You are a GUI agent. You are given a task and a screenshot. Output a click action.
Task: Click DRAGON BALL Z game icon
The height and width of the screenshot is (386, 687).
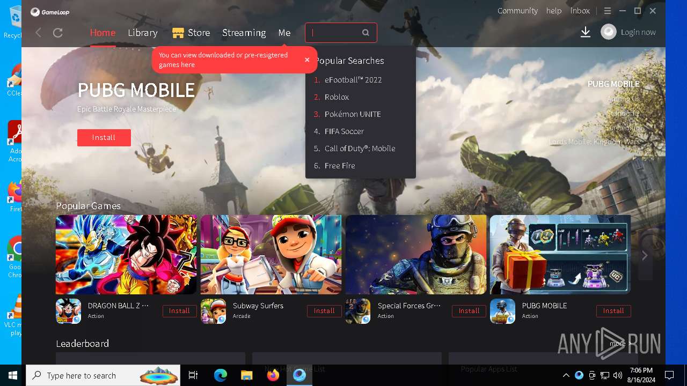click(68, 311)
